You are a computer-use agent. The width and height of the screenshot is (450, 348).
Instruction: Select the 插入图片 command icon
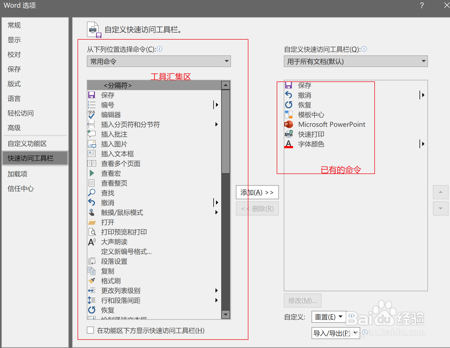tap(92, 144)
